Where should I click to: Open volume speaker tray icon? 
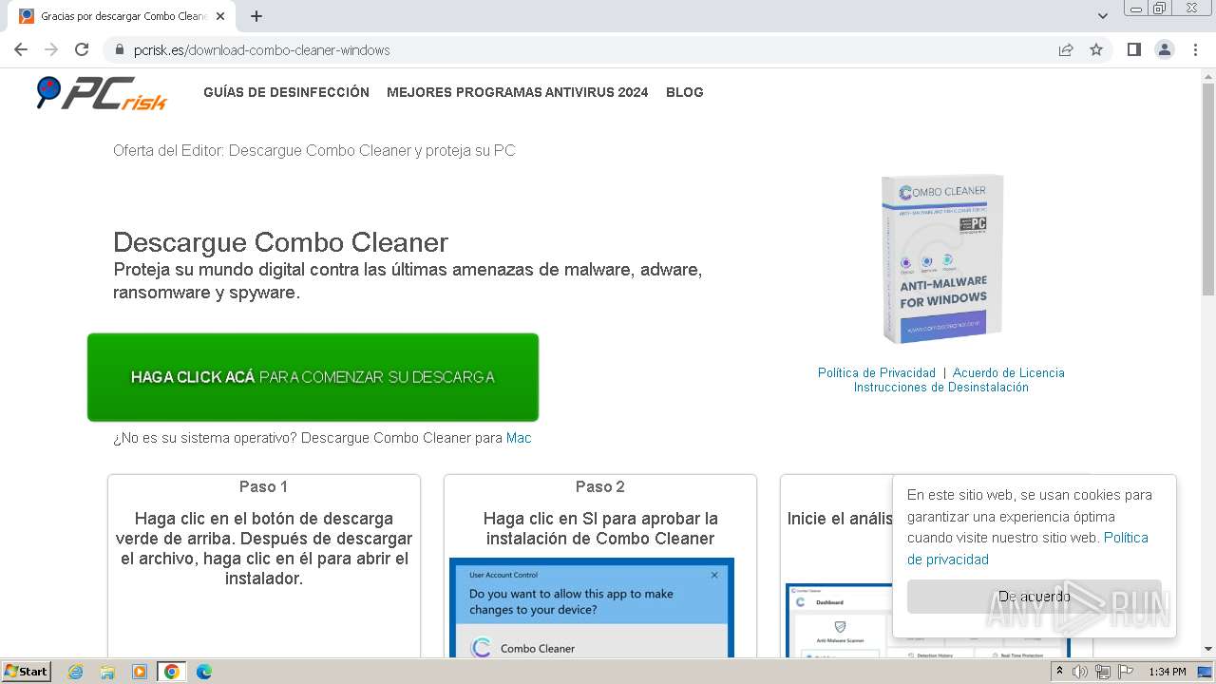click(1080, 672)
